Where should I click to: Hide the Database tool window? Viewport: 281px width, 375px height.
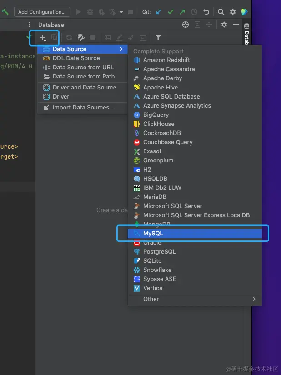(x=236, y=25)
